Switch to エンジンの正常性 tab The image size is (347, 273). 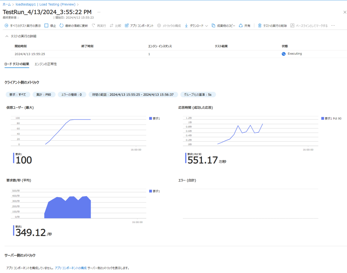click(46, 64)
